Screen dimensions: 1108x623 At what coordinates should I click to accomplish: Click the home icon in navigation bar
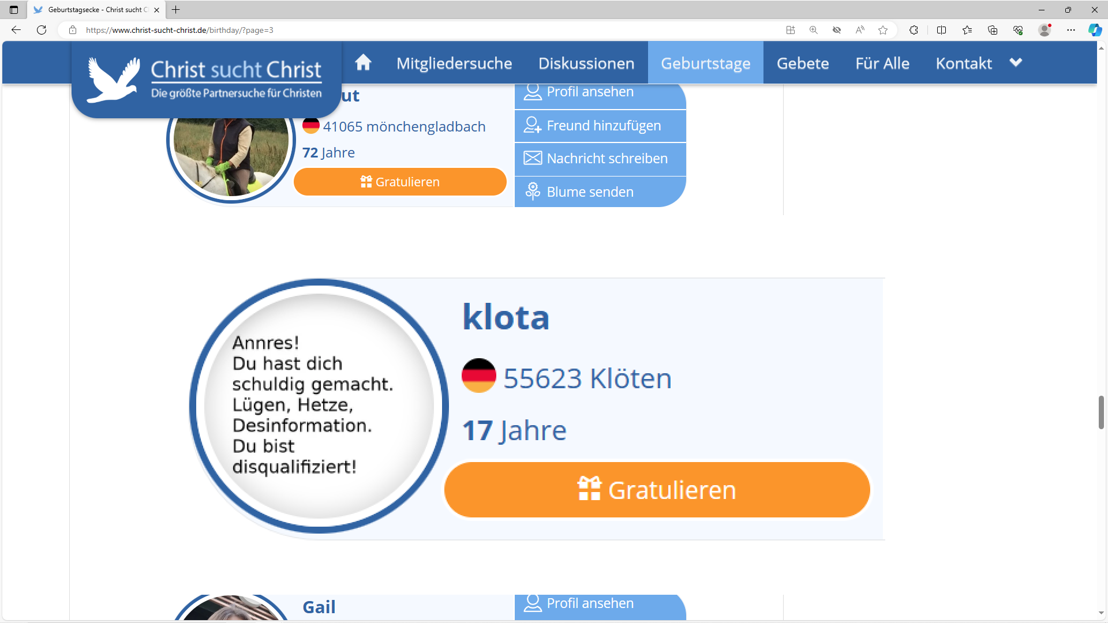[x=363, y=62]
